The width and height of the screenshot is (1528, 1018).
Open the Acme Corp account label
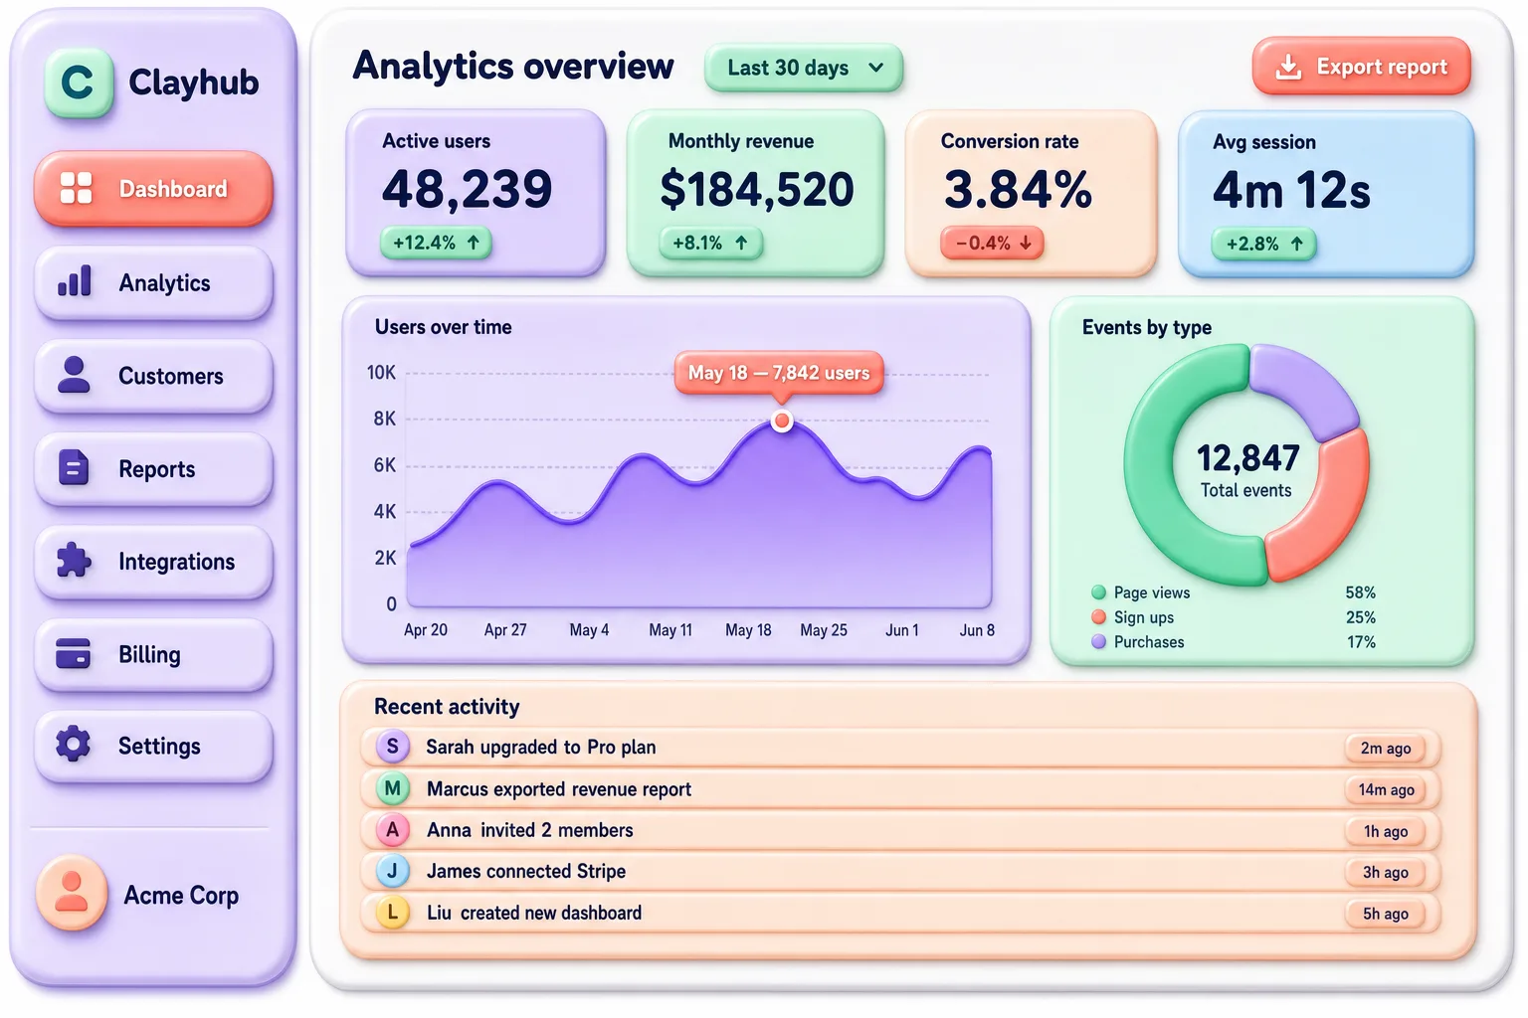[x=181, y=895]
